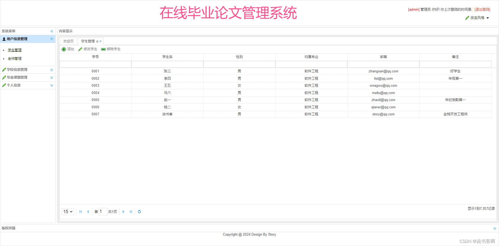Go to first page in pager
The height and width of the screenshot is (246, 499).
pyautogui.click(x=81, y=212)
